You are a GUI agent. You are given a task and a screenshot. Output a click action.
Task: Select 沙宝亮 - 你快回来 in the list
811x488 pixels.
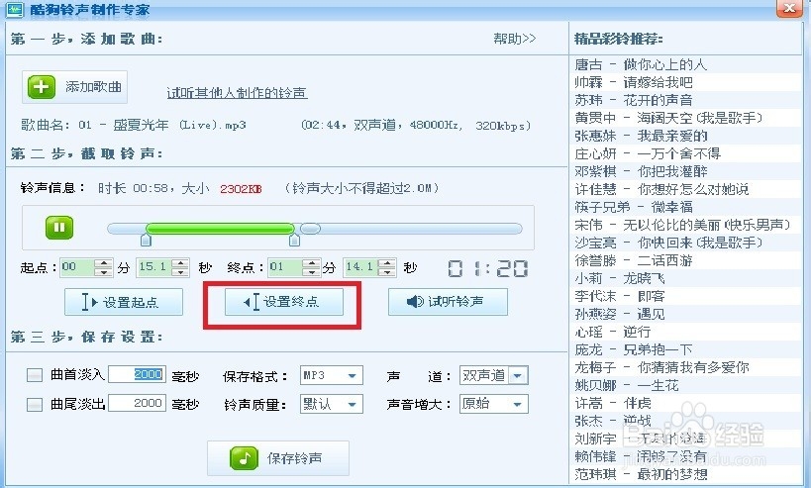pyautogui.click(x=687, y=243)
